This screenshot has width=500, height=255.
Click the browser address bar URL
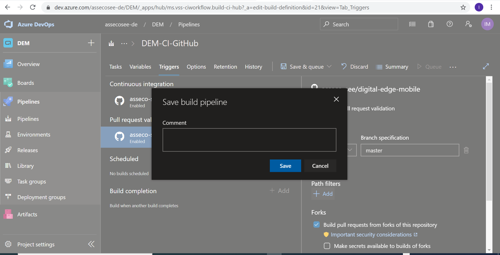pyautogui.click(x=212, y=7)
